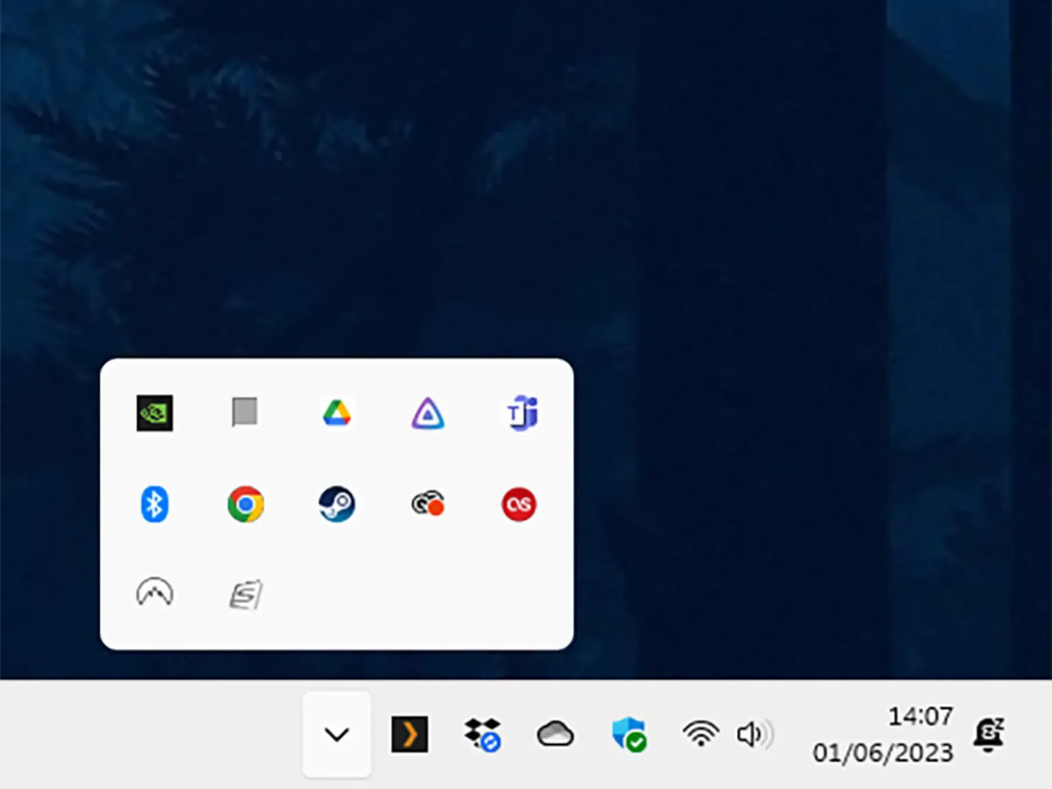Click the Dropbox taskbar icon
Screen dimensions: 1052x789
click(483, 735)
